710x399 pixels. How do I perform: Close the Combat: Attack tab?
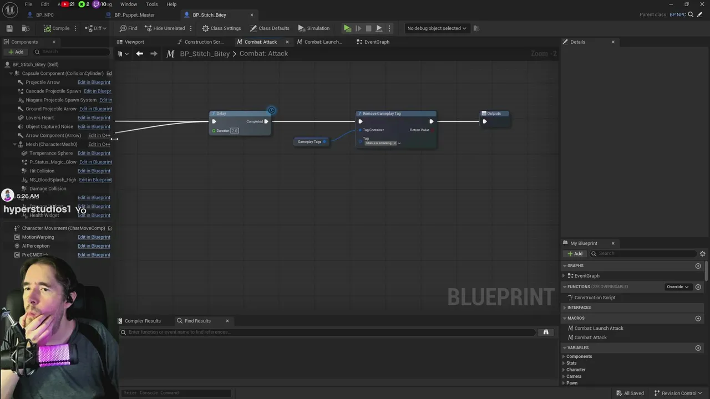click(287, 42)
